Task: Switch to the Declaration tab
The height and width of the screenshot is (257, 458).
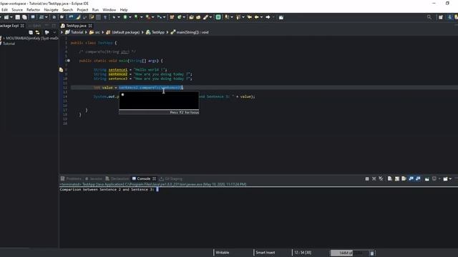Action: pyautogui.click(x=117, y=178)
